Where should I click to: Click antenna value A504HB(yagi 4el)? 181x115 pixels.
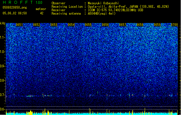click(102, 14)
